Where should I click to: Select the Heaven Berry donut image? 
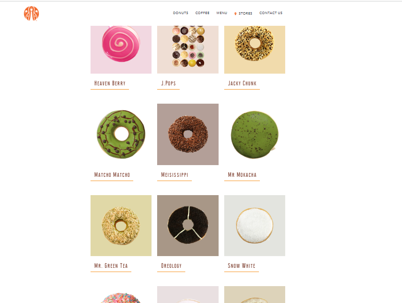coord(121,49)
